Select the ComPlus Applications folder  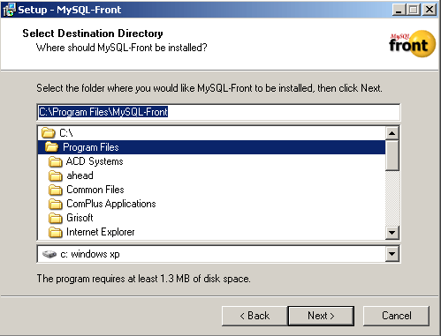point(211,204)
